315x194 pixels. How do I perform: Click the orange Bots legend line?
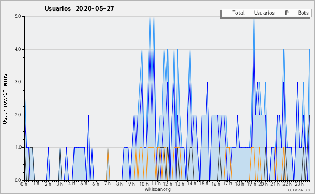coord(293,13)
